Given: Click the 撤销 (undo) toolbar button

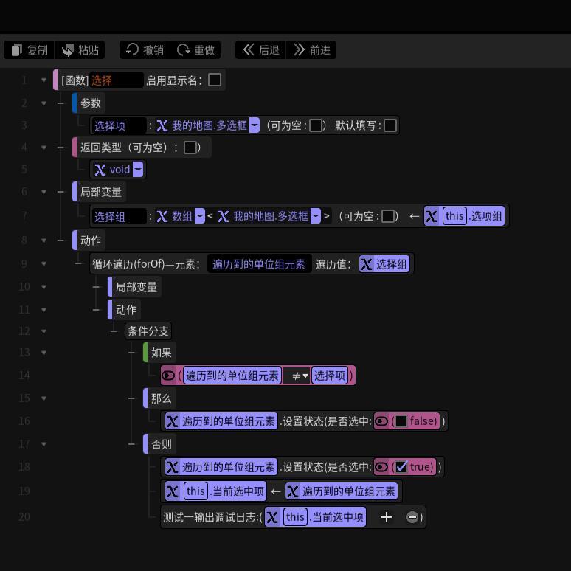Looking at the screenshot, I should pos(145,50).
